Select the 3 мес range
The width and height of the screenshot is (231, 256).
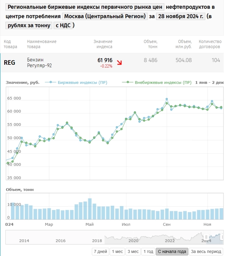(x=133, y=252)
